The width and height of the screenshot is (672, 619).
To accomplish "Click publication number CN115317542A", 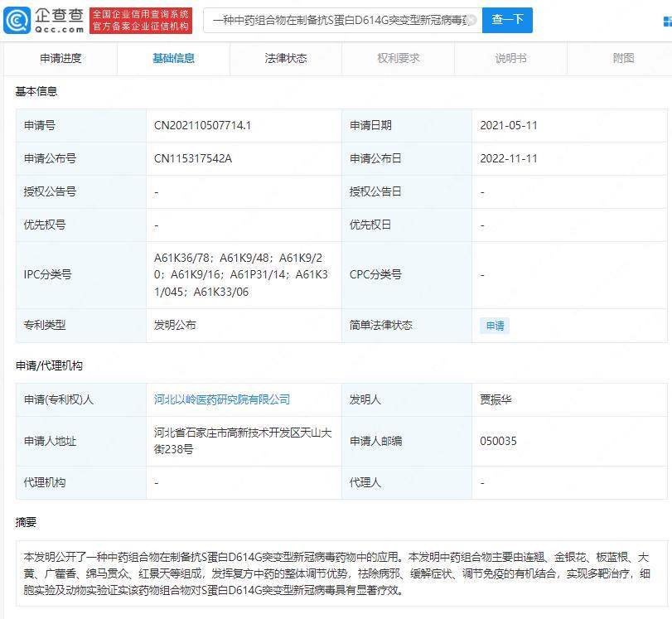I will point(193,158).
